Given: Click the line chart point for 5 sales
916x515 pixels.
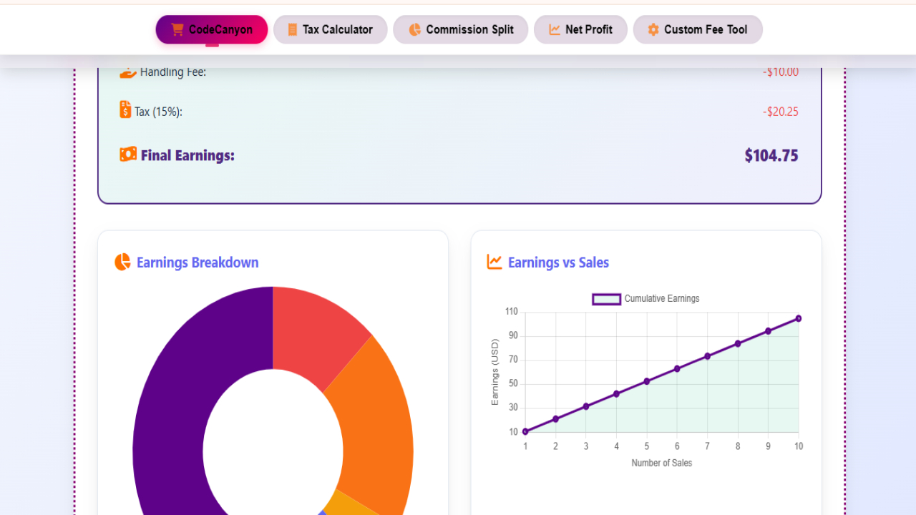Looking at the screenshot, I should click(647, 381).
